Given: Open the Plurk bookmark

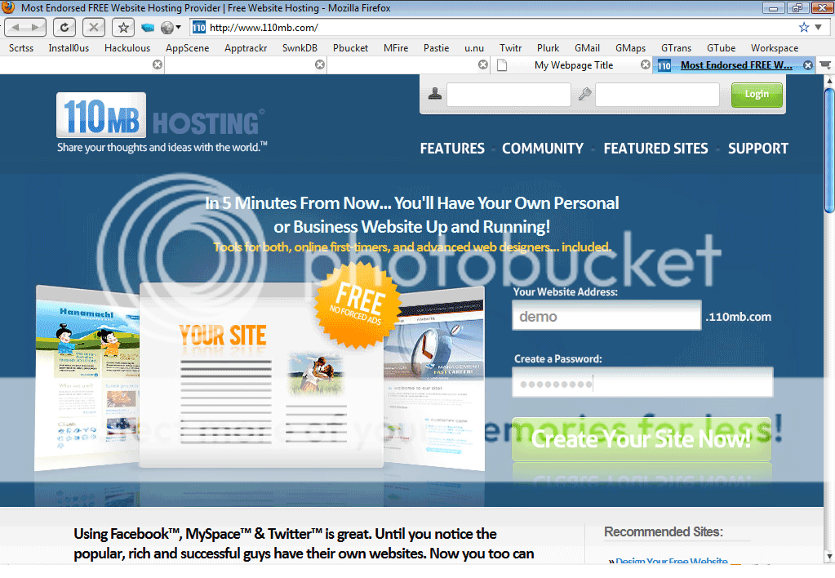Looking at the screenshot, I should pos(548,48).
